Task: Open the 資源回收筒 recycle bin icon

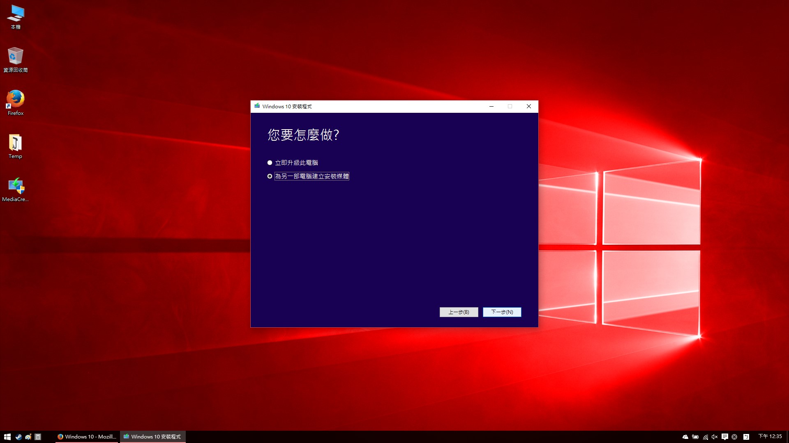Action: tap(16, 60)
